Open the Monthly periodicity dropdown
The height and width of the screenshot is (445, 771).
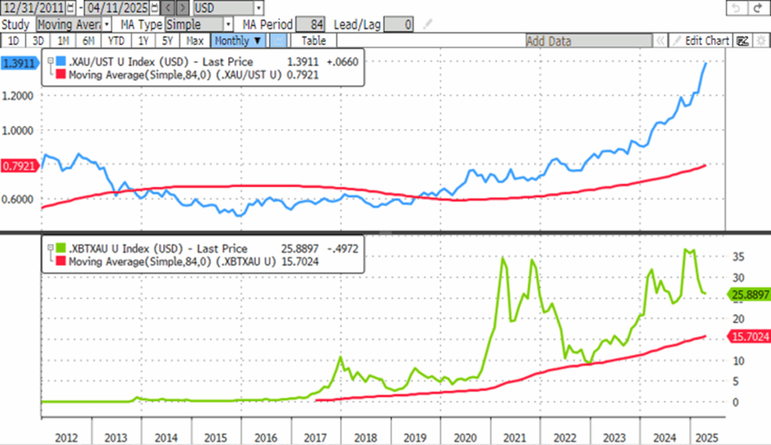238,41
